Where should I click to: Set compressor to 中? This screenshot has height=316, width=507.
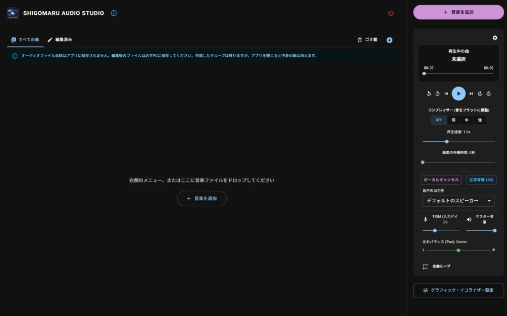tap(466, 120)
